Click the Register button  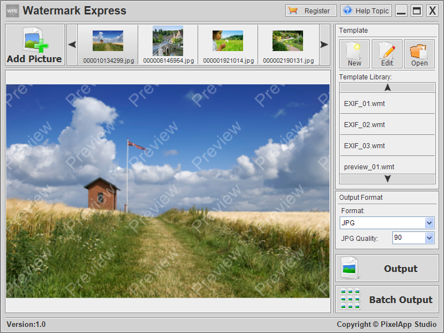tap(311, 11)
